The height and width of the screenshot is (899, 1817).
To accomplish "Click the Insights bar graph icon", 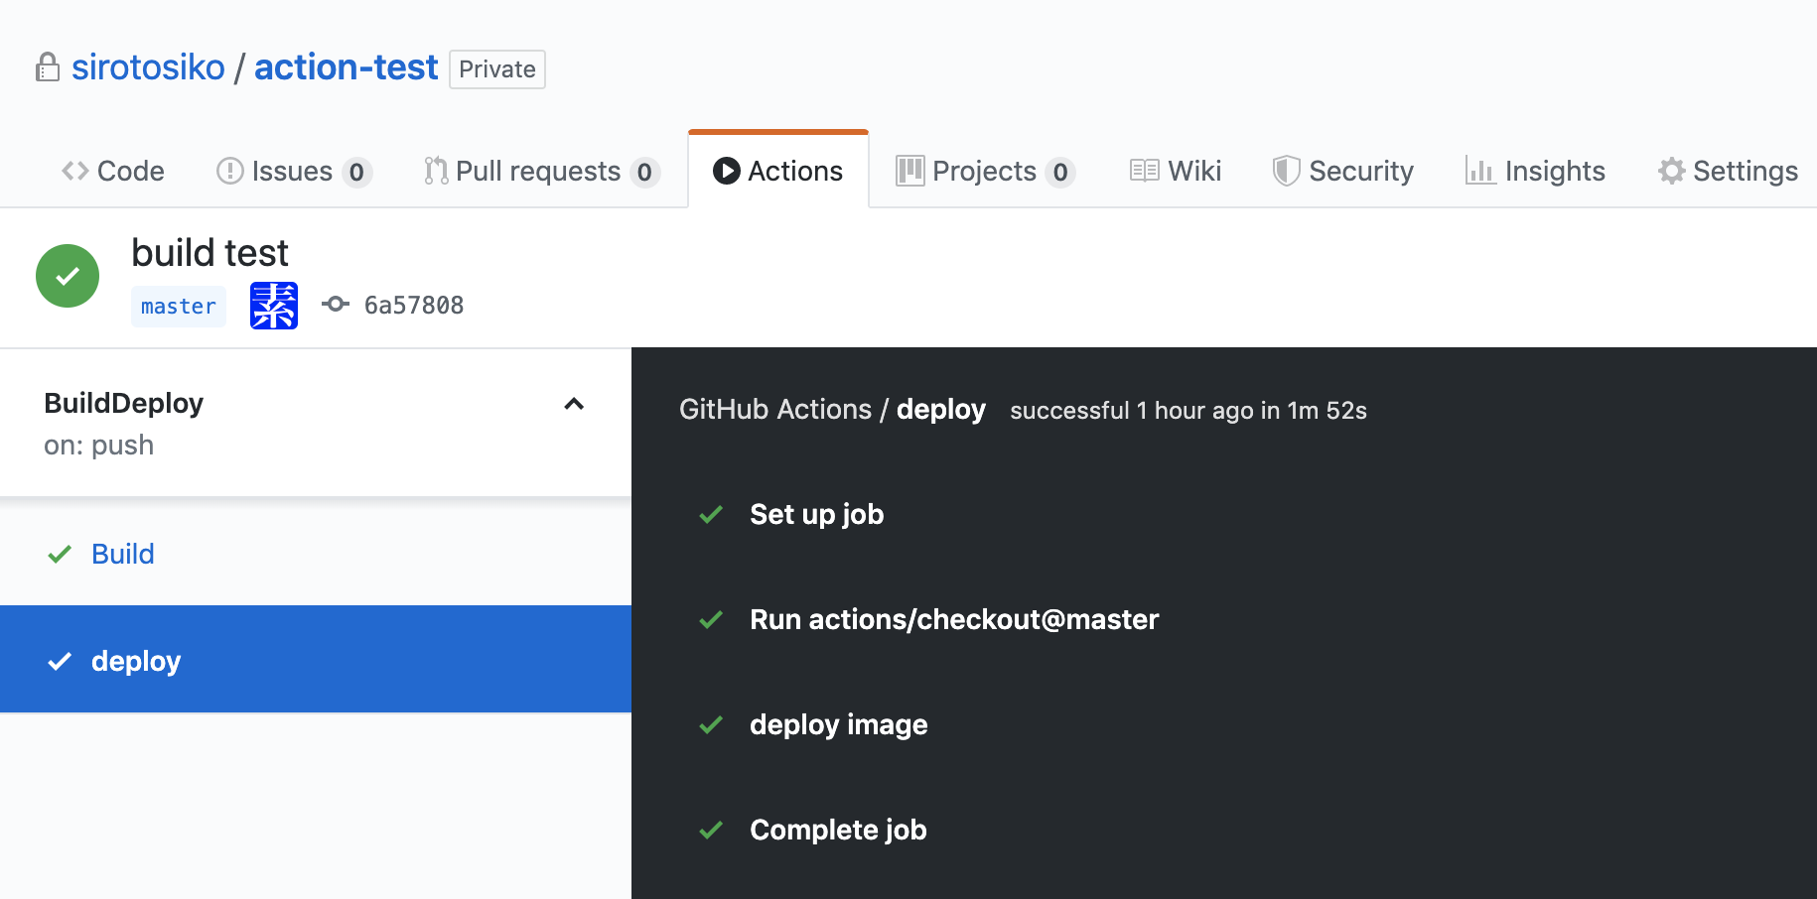I will click(x=1480, y=171).
